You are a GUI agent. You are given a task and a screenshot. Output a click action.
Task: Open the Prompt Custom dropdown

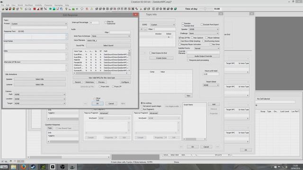click(x=39, y=24)
